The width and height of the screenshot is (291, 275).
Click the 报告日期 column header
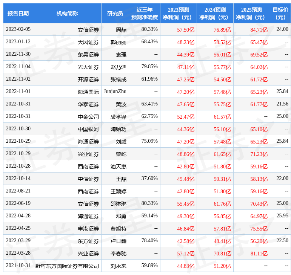[x=18, y=13]
